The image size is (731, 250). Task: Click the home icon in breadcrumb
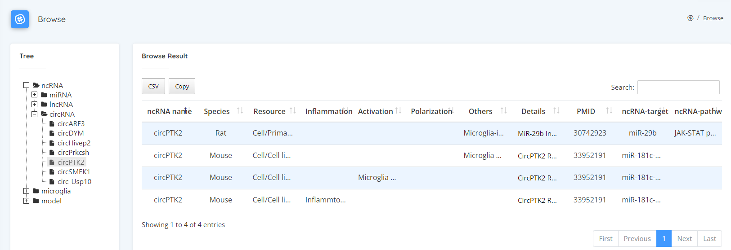tap(690, 18)
